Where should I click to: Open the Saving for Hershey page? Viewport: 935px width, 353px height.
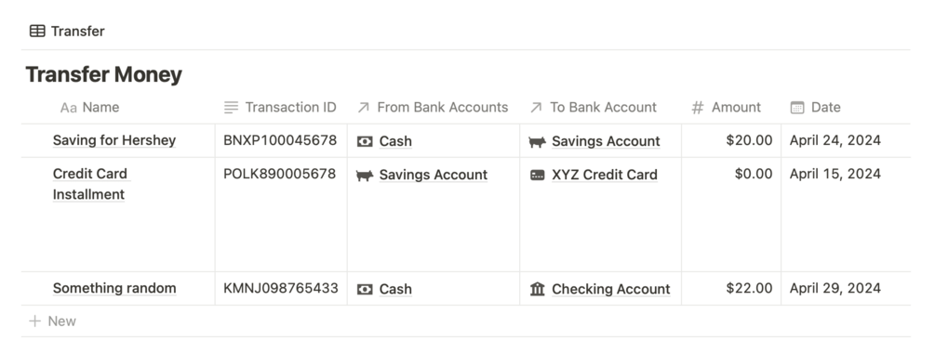[114, 140]
